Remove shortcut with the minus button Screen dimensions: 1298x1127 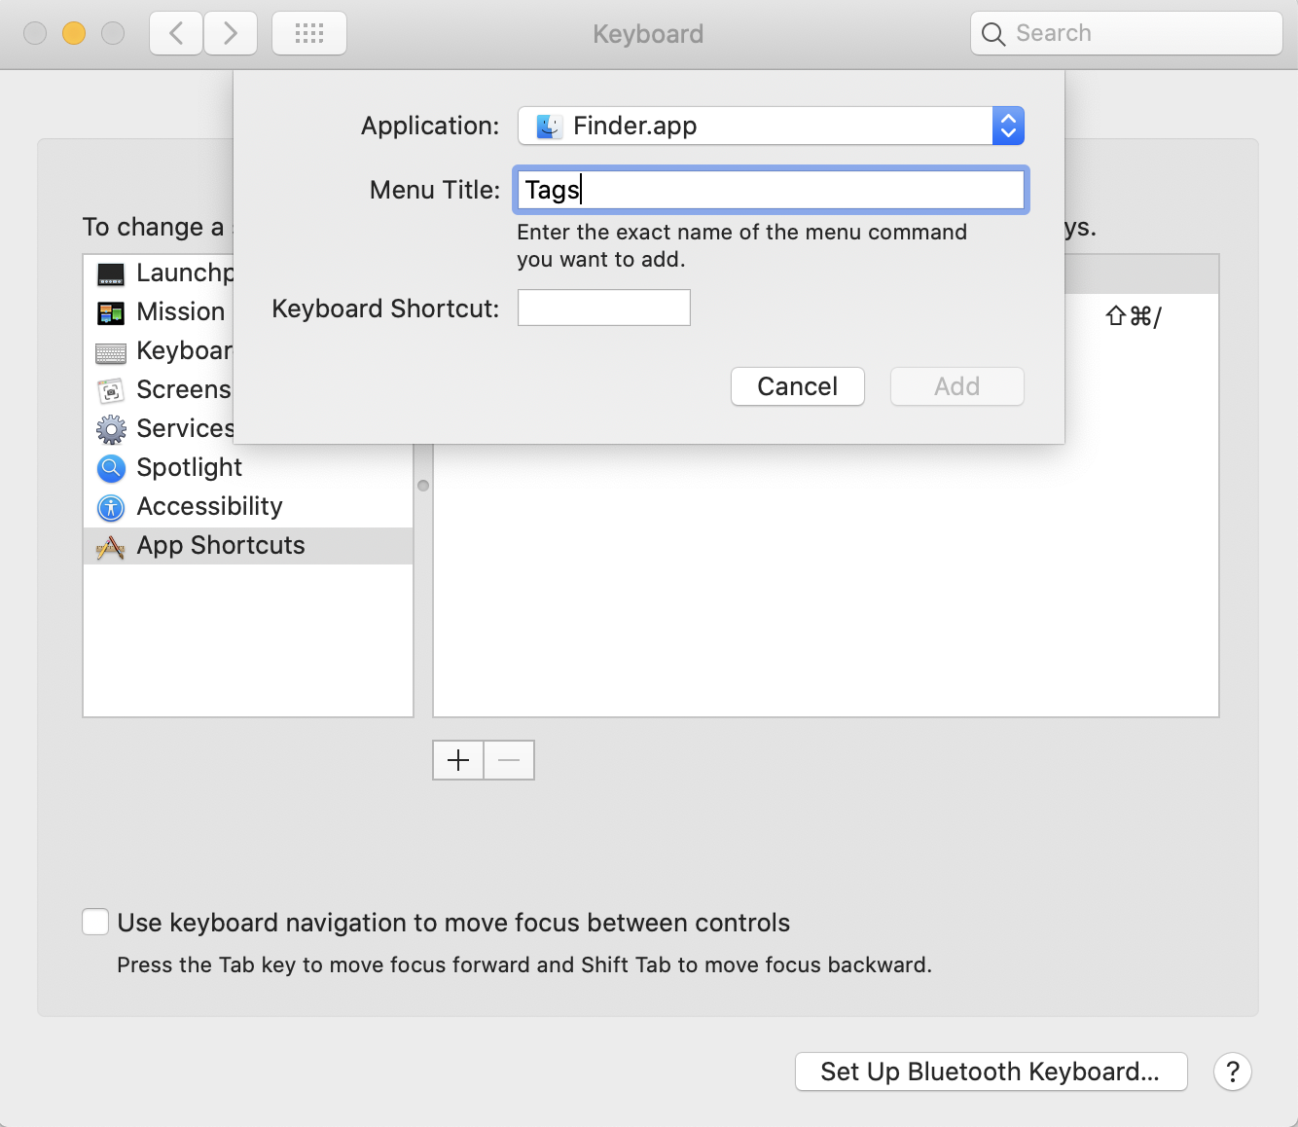point(509,760)
